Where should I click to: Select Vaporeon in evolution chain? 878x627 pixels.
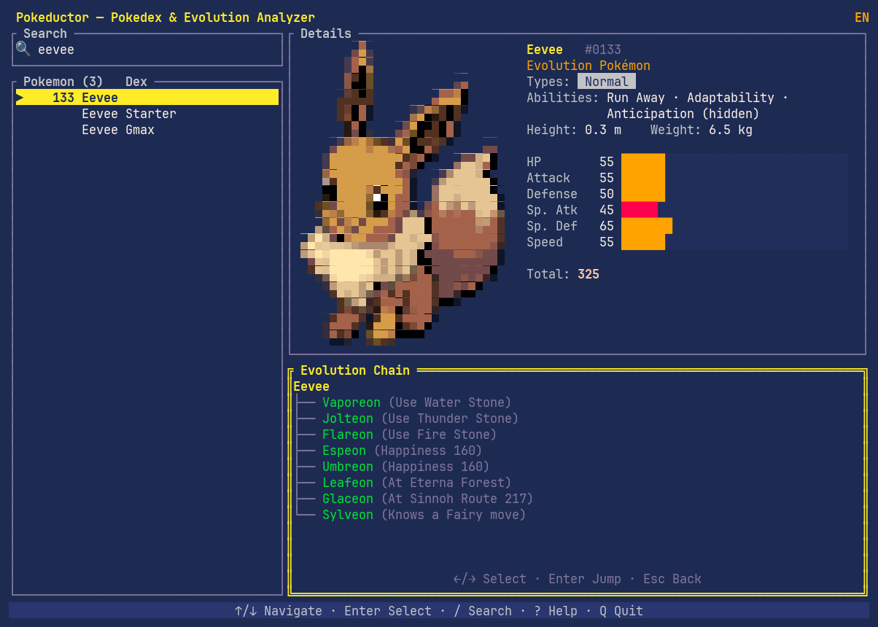pos(351,402)
